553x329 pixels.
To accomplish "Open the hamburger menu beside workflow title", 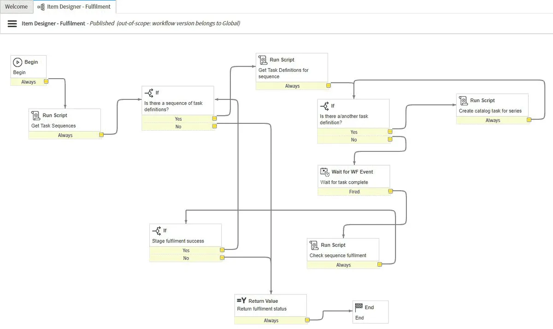I will pyautogui.click(x=12, y=23).
